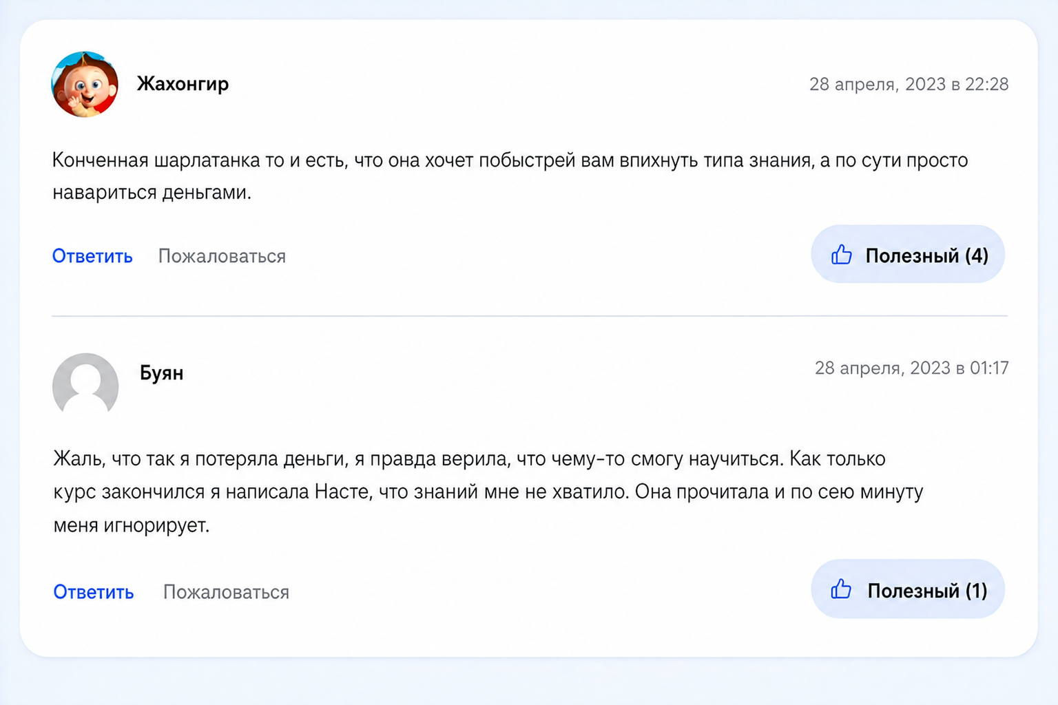
Task: Click the thumbs-up icon on Жахонгир's comment
Action: 841,255
